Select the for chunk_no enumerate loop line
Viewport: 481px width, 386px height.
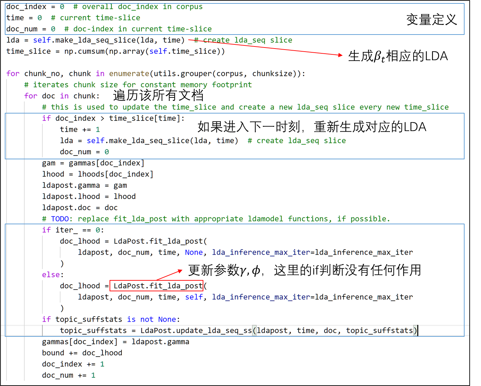tap(154, 73)
